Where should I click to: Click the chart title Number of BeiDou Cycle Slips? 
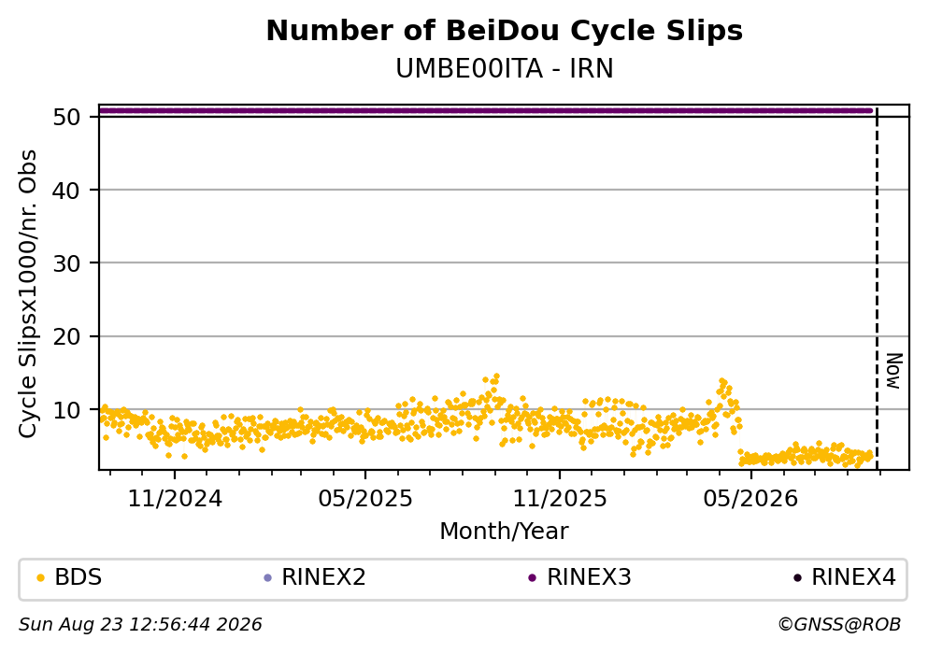point(505,31)
